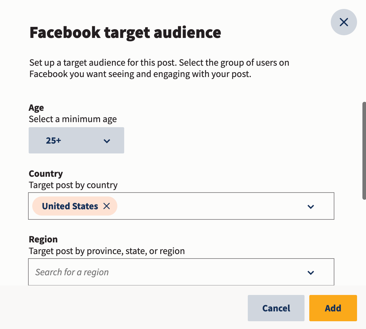Close the Facebook target audience dialog

tap(344, 22)
